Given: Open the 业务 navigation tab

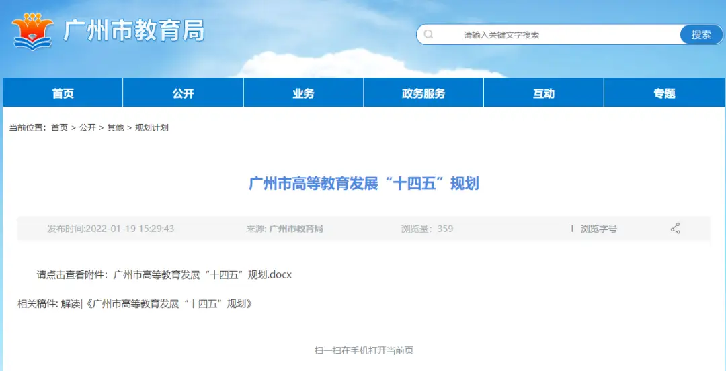Looking at the screenshot, I should point(303,93).
